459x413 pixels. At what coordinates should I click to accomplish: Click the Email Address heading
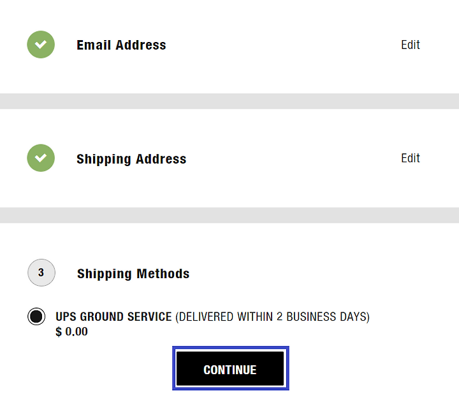pyautogui.click(x=121, y=45)
